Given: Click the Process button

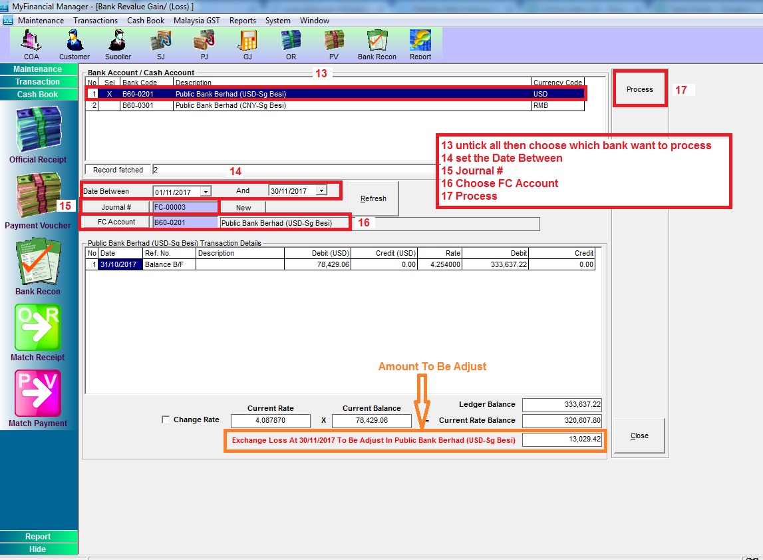Looking at the screenshot, I should pyautogui.click(x=640, y=89).
